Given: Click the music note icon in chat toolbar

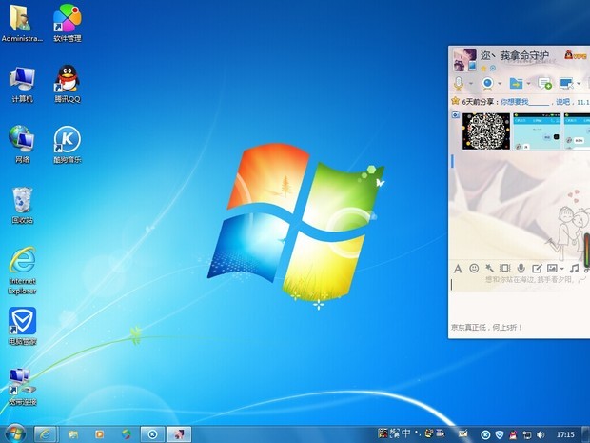Looking at the screenshot, I should 574,269.
